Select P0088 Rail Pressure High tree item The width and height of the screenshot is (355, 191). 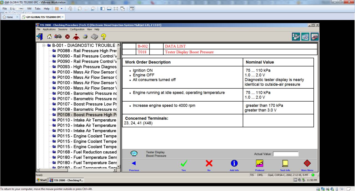pos(87,51)
